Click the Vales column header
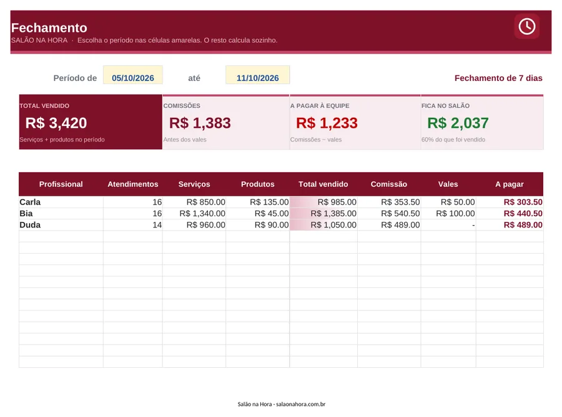Viewport: 562px width, 417px height. (448, 184)
